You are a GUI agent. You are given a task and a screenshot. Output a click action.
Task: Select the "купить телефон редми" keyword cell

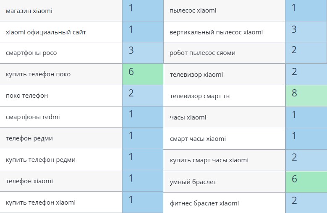click(x=41, y=160)
